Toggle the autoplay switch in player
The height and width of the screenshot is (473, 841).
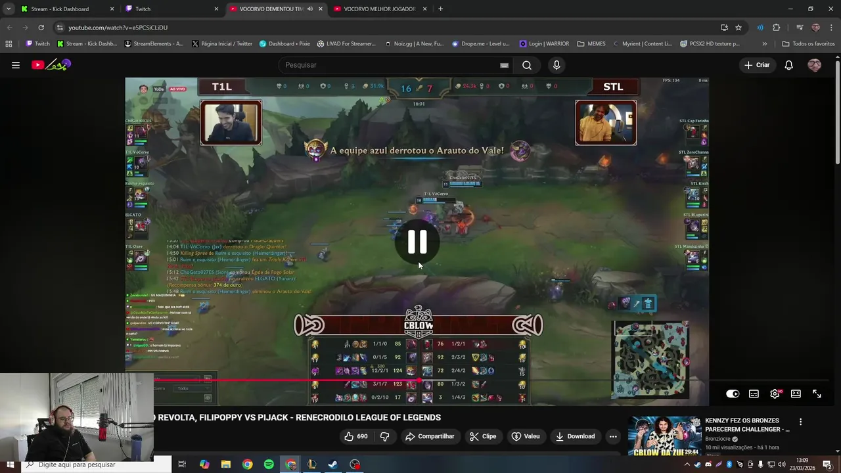pos(733,394)
